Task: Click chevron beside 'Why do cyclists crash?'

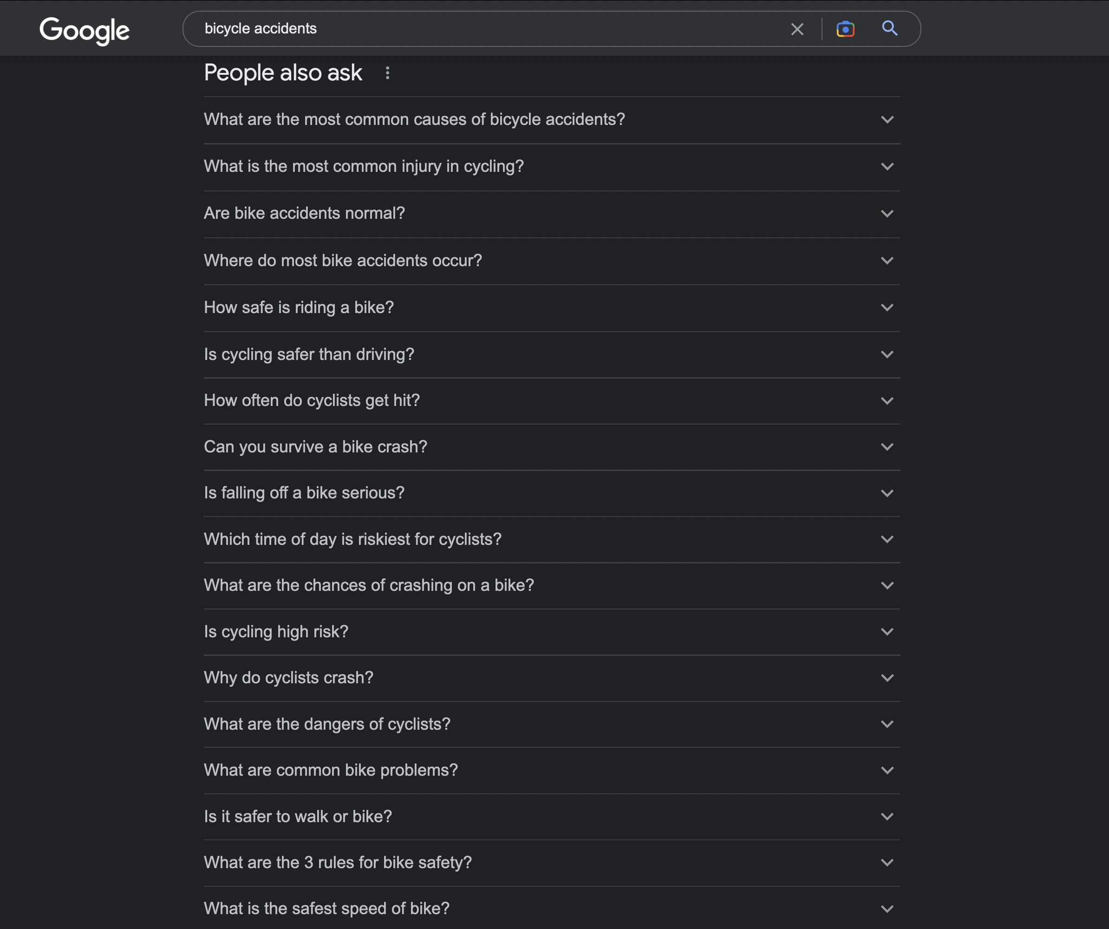Action: pos(887,678)
